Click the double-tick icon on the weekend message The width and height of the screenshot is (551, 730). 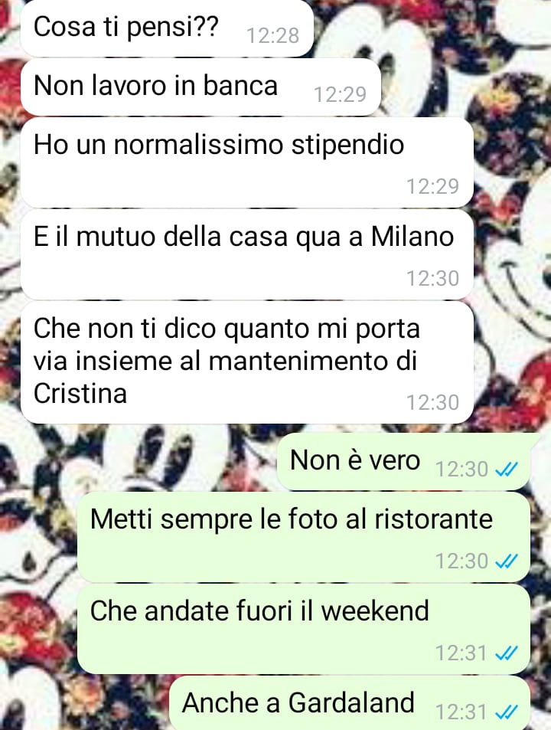coord(507,653)
